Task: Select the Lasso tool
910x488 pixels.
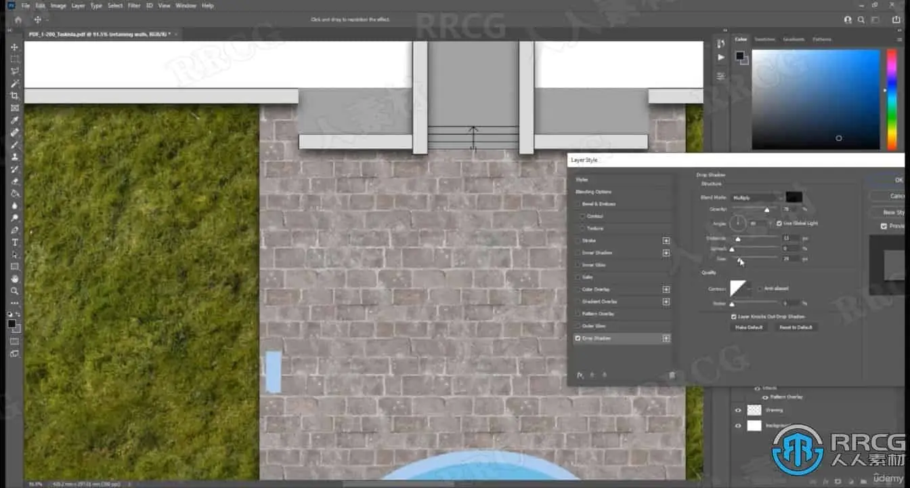Action: [x=15, y=71]
